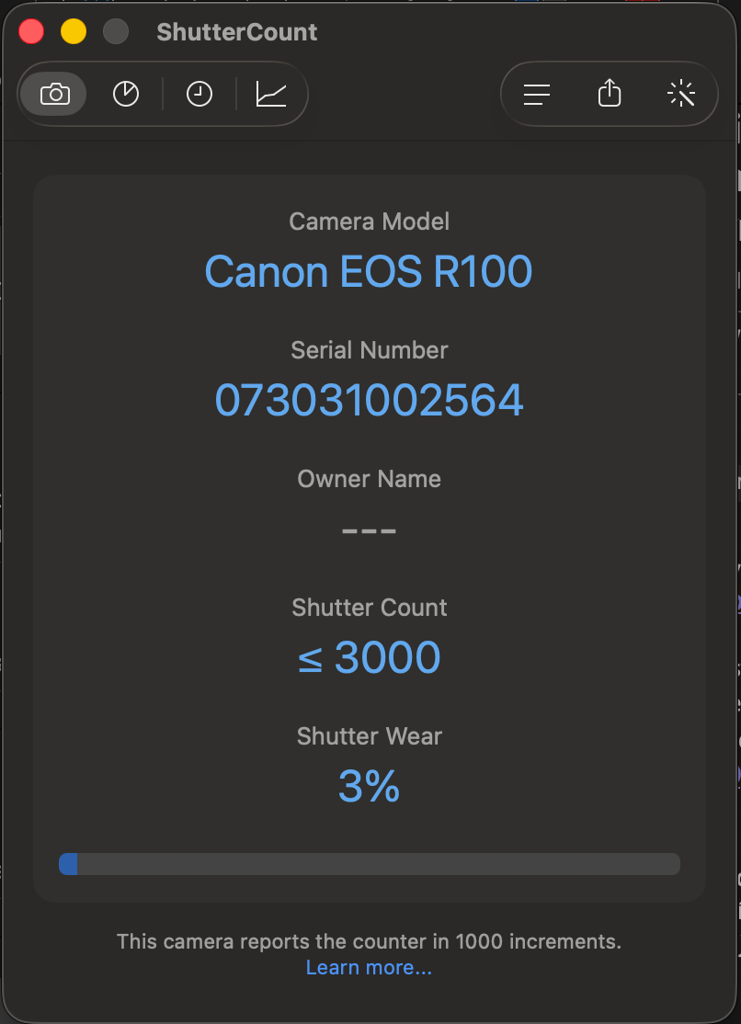
Task: Toggle to the clock history segment
Action: (199, 93)
